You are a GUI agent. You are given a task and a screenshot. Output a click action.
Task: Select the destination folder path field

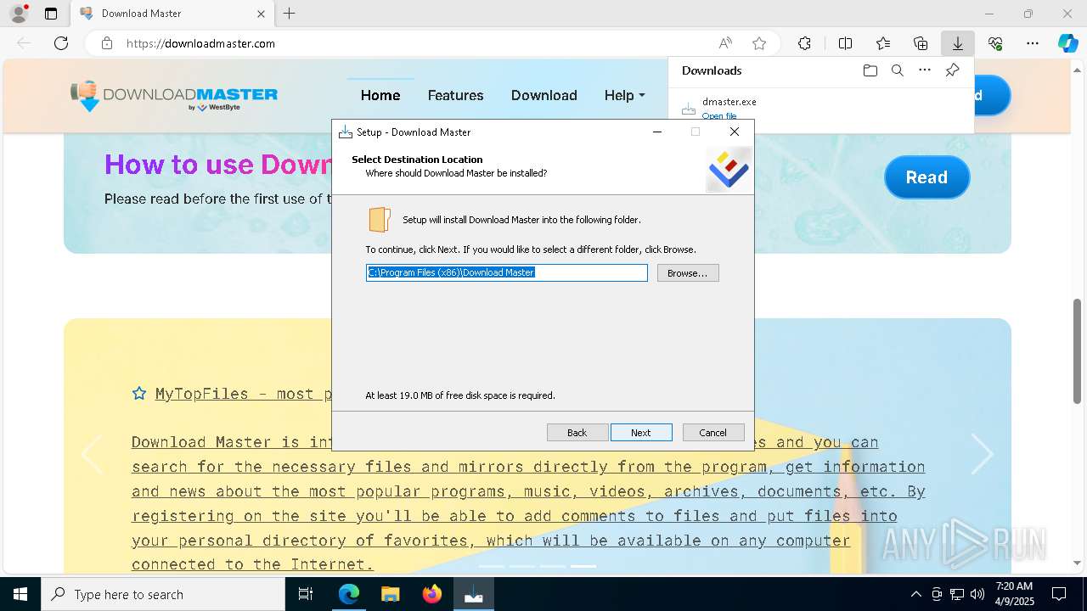tap(507, 272)
